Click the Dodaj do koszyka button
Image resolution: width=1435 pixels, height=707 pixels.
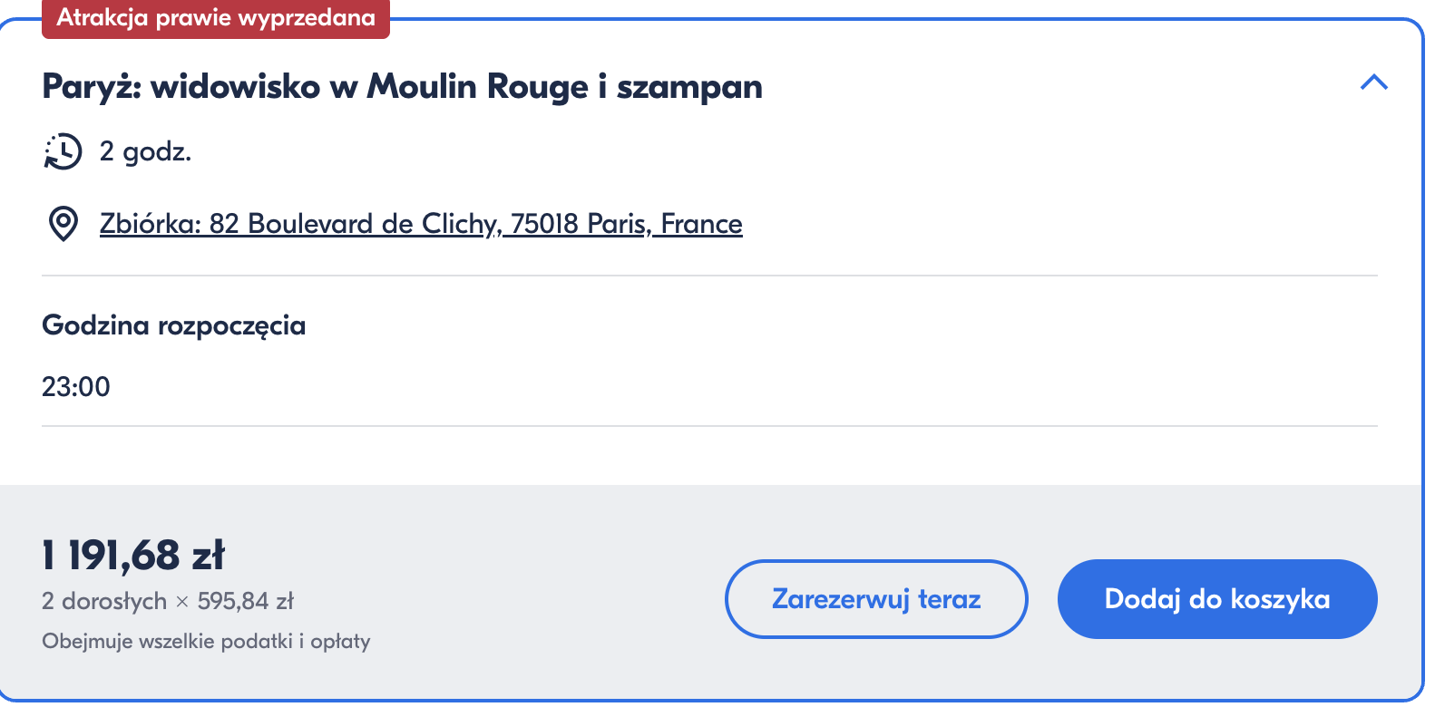tap(1217, 599)
